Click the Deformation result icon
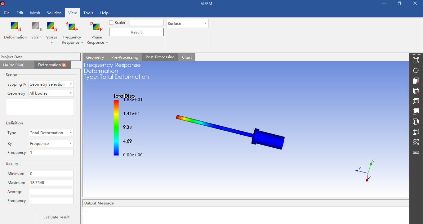Screen dimensions: 423x224 [x=16, y=27]
